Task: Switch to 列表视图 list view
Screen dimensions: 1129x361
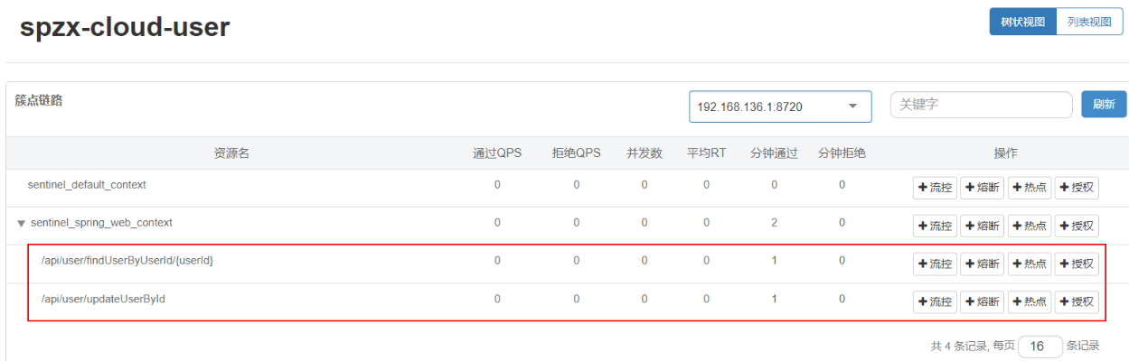Action: [1088, 22]
